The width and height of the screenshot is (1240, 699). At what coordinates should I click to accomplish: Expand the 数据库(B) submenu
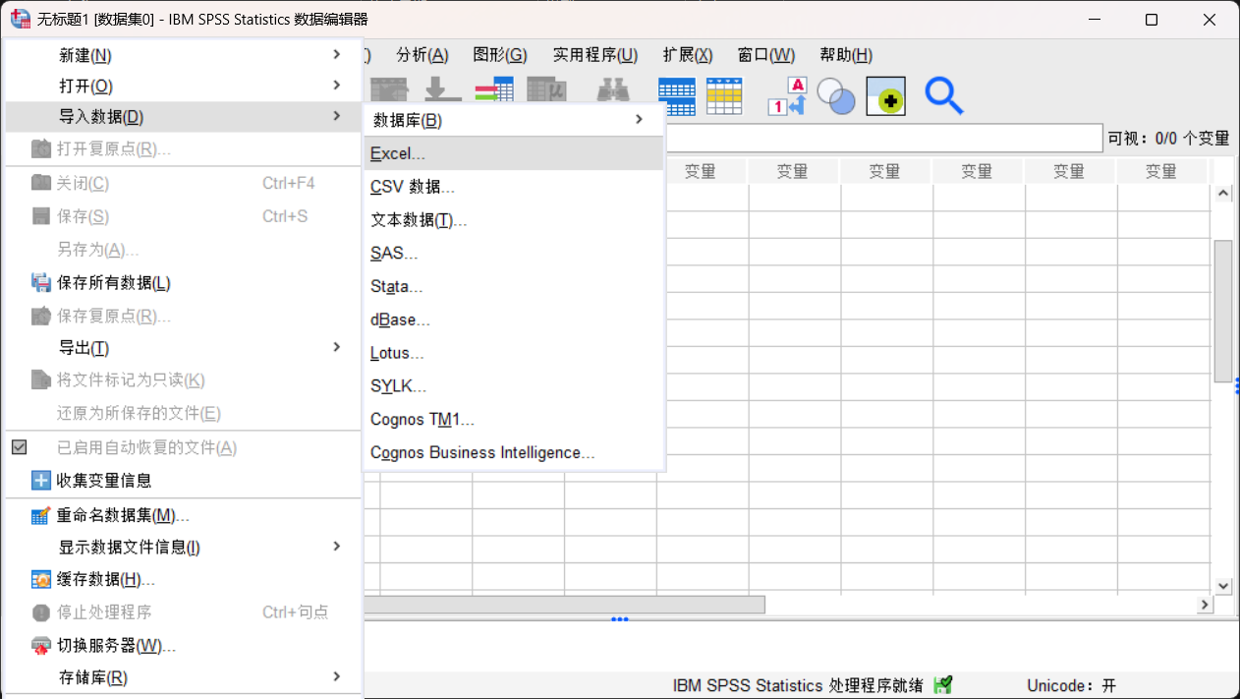coord(514,120)
